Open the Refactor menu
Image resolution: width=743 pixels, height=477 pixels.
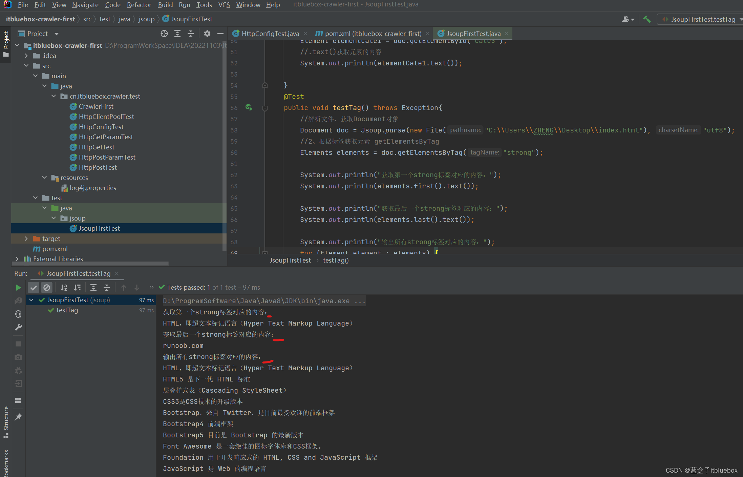coord(139,5)
